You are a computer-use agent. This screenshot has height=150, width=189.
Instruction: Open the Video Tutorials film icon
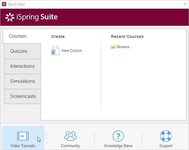tap(23, 136)
